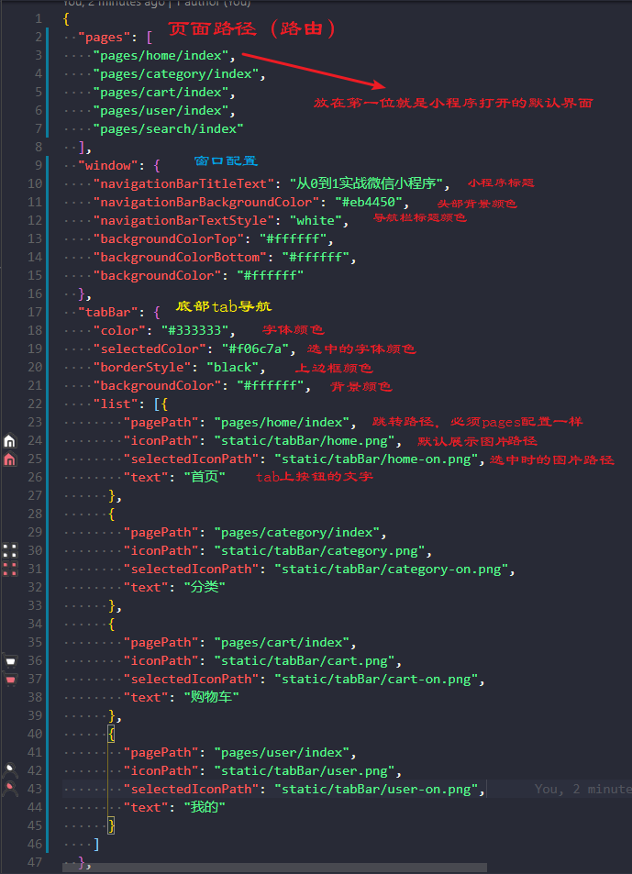Image resolution: width=632 pixels, height=874 pixels.
Task: Click the "购物车" text value
Action: 212,697
